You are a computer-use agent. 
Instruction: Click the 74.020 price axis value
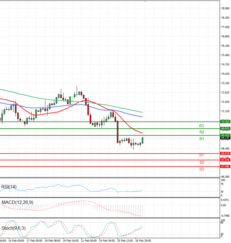(225, 74)
